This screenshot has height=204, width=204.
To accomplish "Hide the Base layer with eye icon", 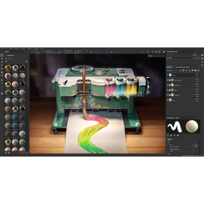I will pyautogui.click(x=168, y=100).
